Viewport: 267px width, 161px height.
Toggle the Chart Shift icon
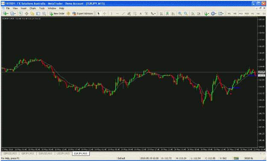(199, 13)
